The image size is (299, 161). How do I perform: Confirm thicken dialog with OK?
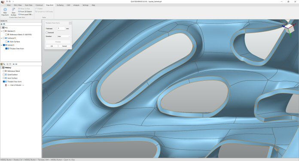pos(52,46)
